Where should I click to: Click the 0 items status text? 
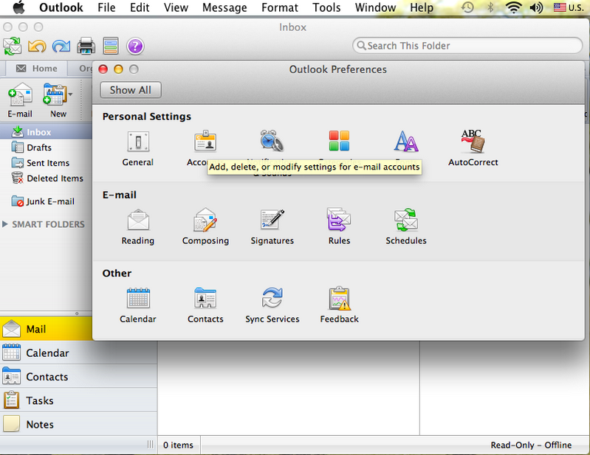coord(178,445)
